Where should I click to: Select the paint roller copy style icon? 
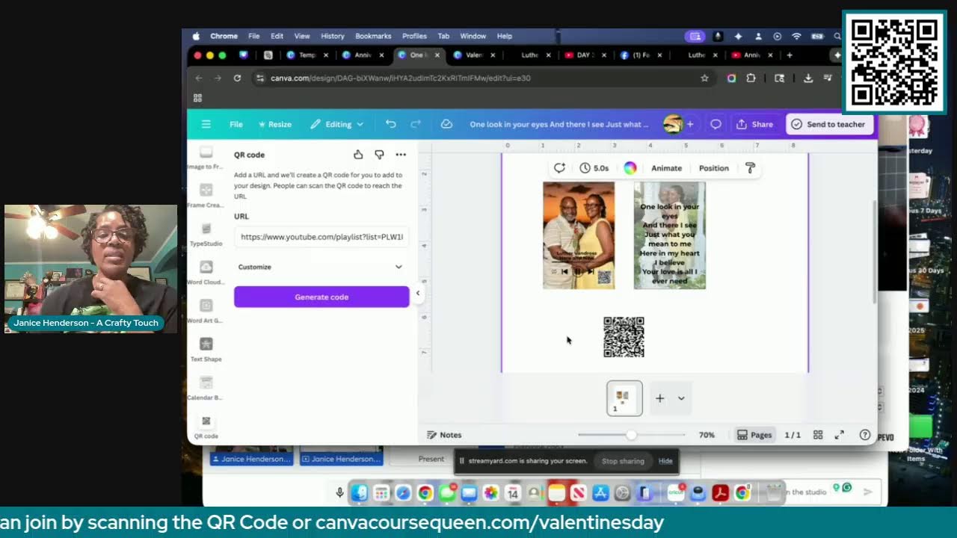751,168
